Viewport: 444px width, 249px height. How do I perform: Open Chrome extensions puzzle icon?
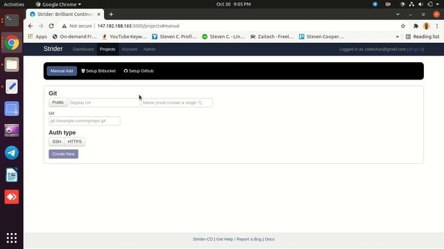point(416,26)
